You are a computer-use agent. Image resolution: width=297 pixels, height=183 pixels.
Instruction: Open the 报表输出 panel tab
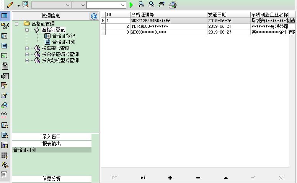point(52,144)
